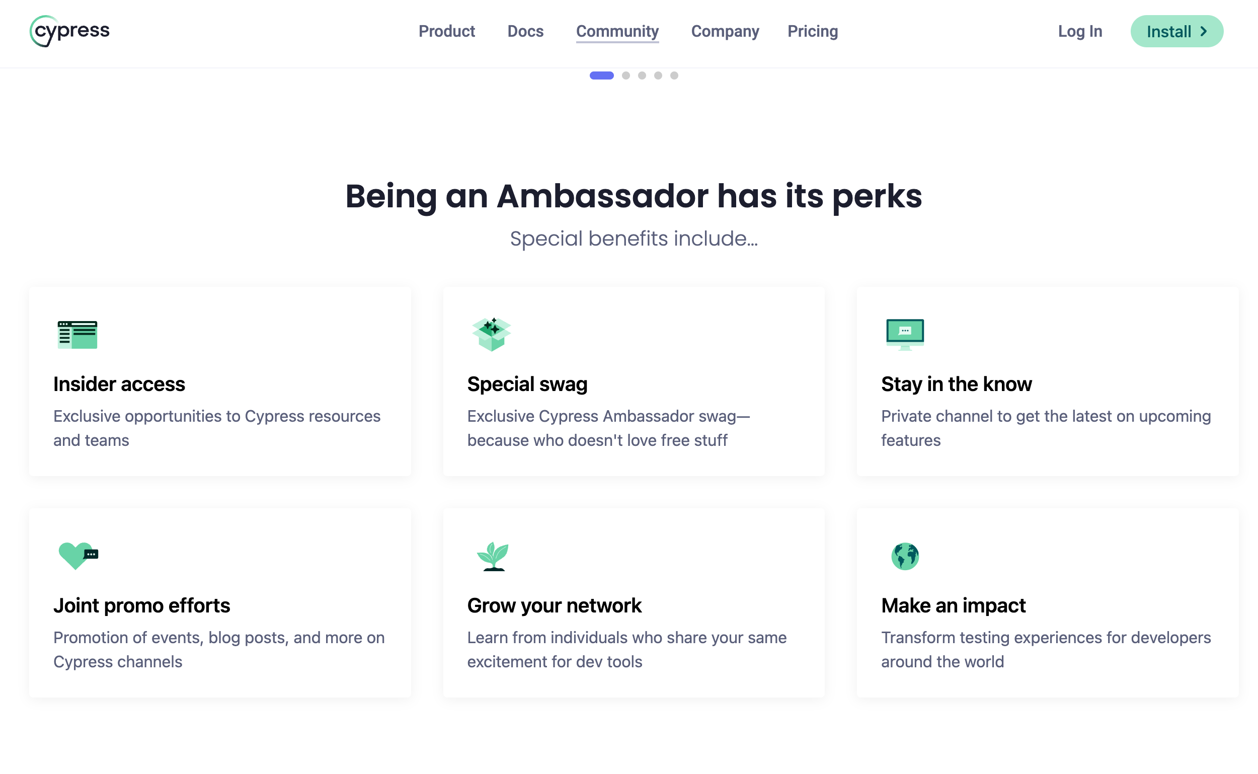Viewport: 1258px width, 774px height.
Task: Switch to the last carousel dot
Action: [x=674, y=75]
